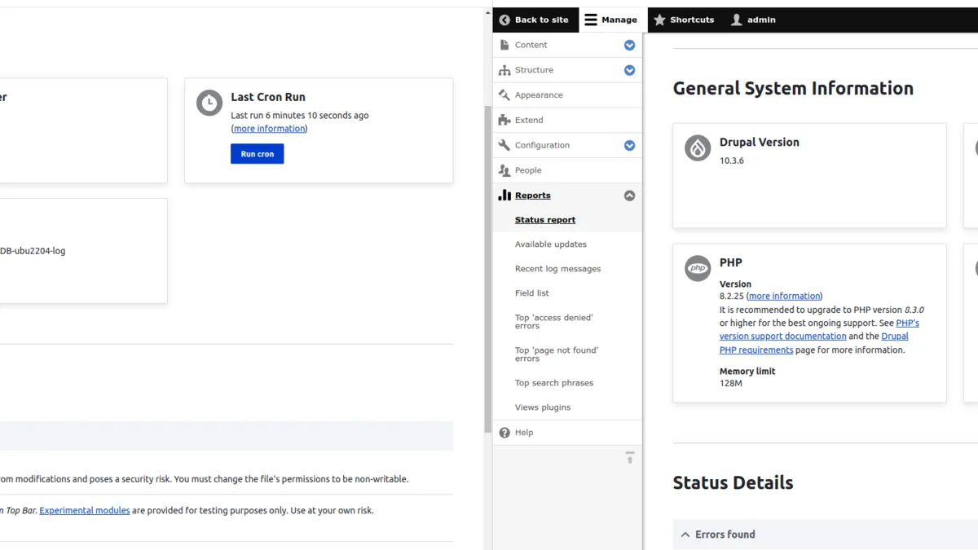Expand the Structure submenu chevron
Screen dimensions: 978x550
click(x=629, y=70)
